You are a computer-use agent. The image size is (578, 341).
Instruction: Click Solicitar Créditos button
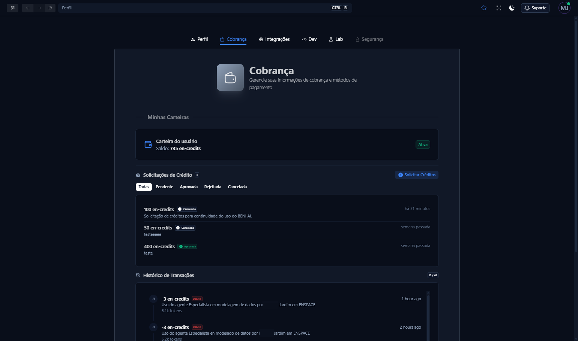coord(417,175)
